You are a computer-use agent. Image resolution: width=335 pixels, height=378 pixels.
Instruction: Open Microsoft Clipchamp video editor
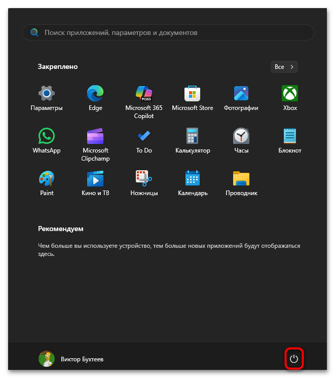[95, 144]
